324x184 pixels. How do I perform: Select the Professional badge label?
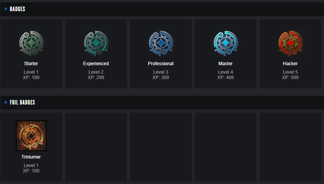161,64
